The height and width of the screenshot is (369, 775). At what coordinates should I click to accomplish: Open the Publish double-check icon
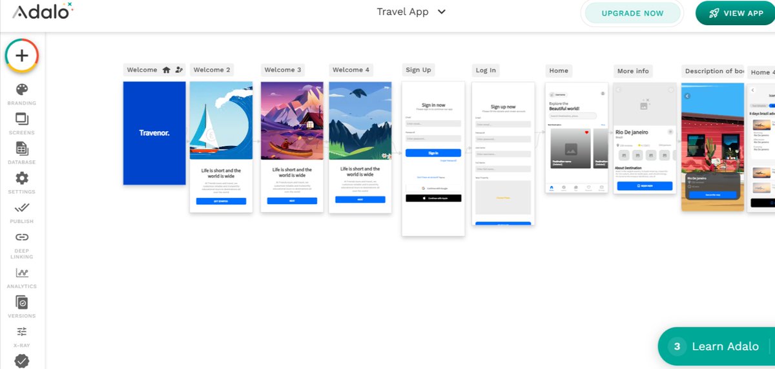(22, 208)
